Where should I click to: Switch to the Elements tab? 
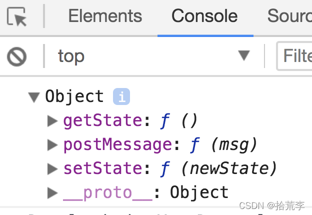pyautogui.click(x=105, y=16)
